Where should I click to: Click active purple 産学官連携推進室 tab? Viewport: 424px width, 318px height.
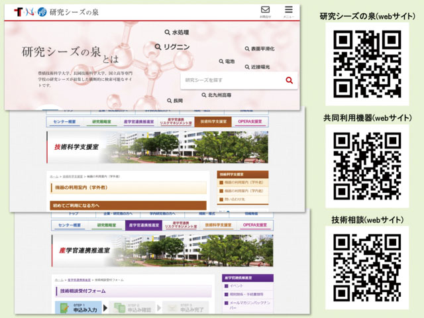144,225
